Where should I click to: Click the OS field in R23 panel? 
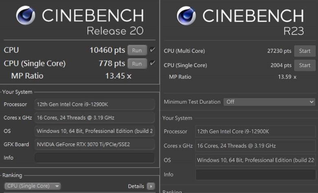coord(255,160)
